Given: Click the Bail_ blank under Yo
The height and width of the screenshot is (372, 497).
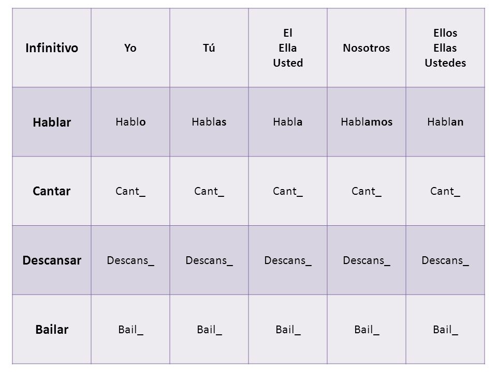Looking at the screenshot, I should coord(130,329).
